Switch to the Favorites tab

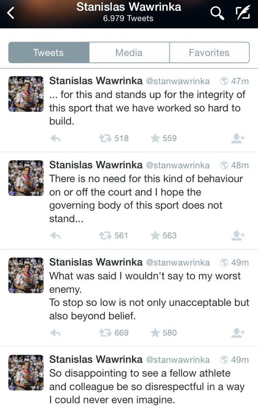[209, 53]
